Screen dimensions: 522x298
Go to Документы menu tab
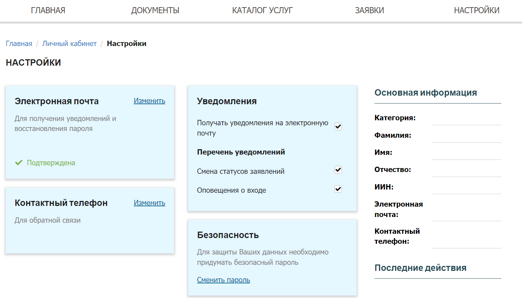155,10
